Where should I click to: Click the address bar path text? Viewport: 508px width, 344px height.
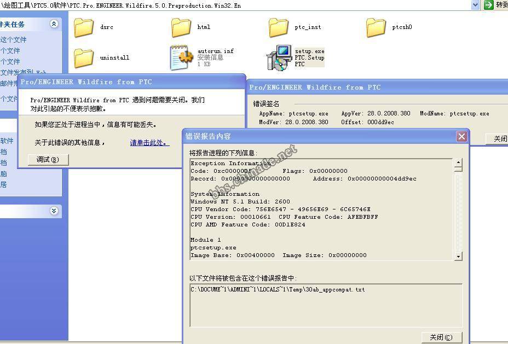[x=120, y=5]
